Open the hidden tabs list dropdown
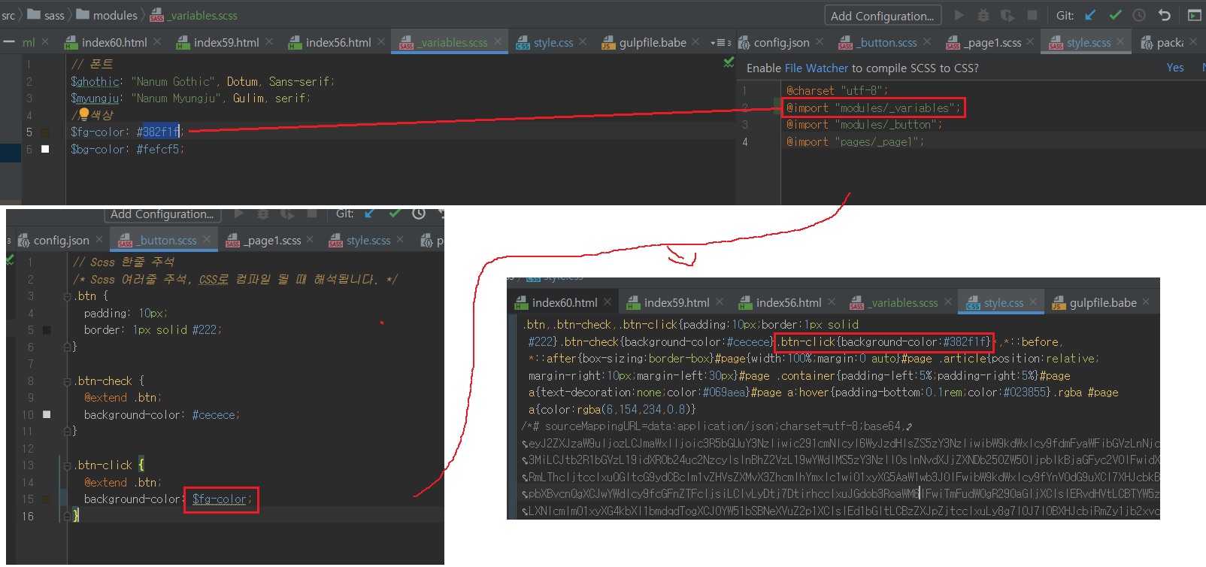The image size is (1206, 567). click(x=720, y=43)
